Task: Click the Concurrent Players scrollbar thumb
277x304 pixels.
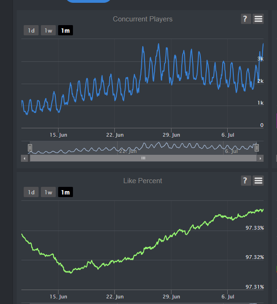Action: [x=143, y=158]
